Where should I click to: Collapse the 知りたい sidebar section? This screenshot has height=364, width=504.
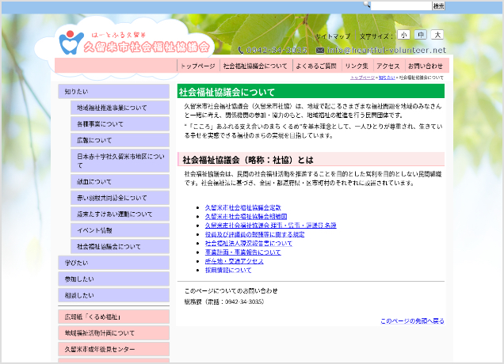coord(113,91)
